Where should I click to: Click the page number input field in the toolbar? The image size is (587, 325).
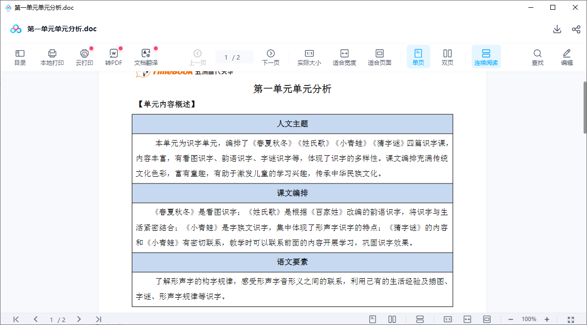click(x=234, y=57)
